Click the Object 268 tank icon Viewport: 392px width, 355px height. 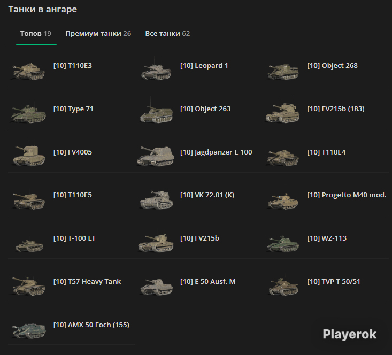click(283, 72)
